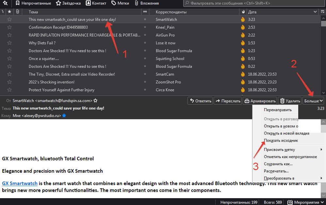326x205 pixels.
Task: Sort messages by subject column header
Action: tap(82, 12)
